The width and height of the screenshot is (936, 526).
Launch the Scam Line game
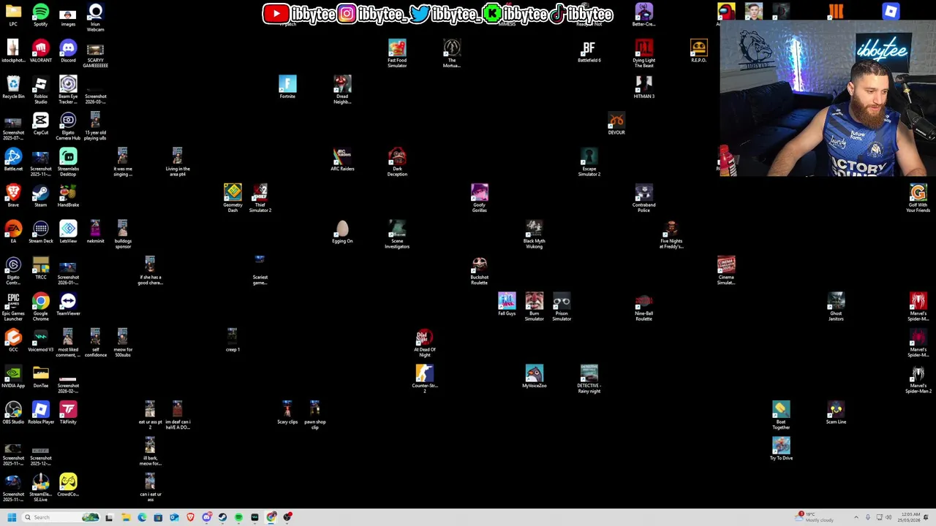[x=836, y=413]
